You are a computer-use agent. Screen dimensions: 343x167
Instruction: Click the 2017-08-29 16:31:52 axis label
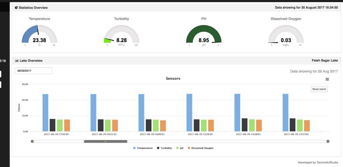click(x=104, y=134)
